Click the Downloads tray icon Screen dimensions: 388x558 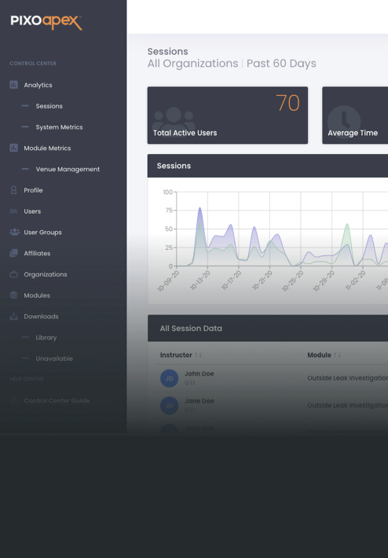14,316
